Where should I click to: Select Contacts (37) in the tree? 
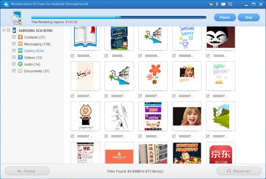click(35, 37)
